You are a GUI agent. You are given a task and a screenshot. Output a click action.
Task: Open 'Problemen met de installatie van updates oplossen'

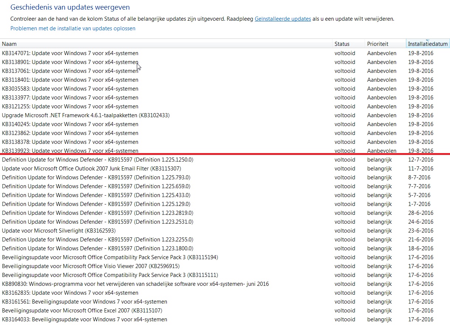73,28
